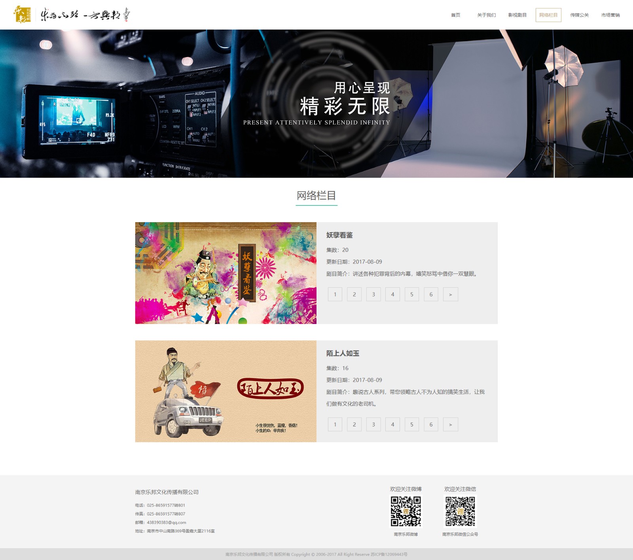633x560 pixels.
Task: Open the 市场营销 menu item
Action: [610, 15]
